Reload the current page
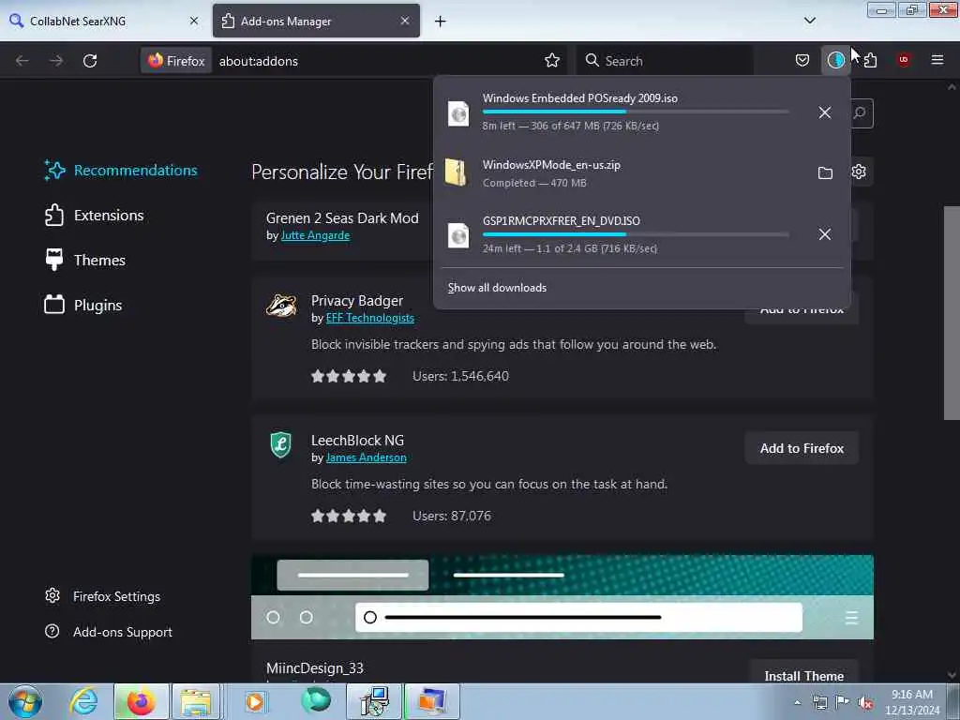This screenshot has height=720, width=960. coord(90,61)
